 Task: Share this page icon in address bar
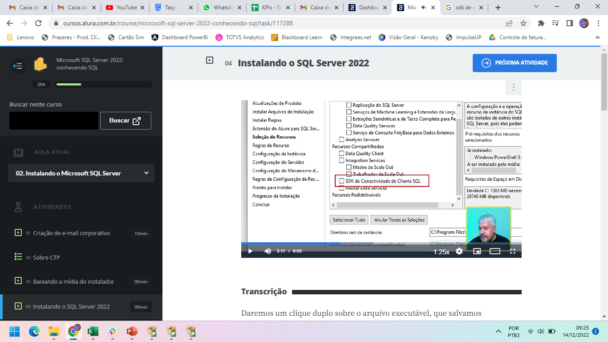click(x=509, y=23)
